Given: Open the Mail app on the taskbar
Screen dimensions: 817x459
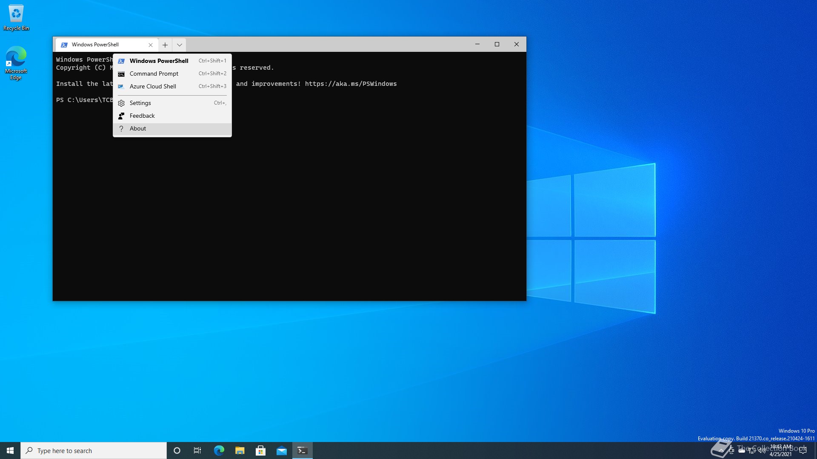Looking at the screenshot, I should [282, 450].
